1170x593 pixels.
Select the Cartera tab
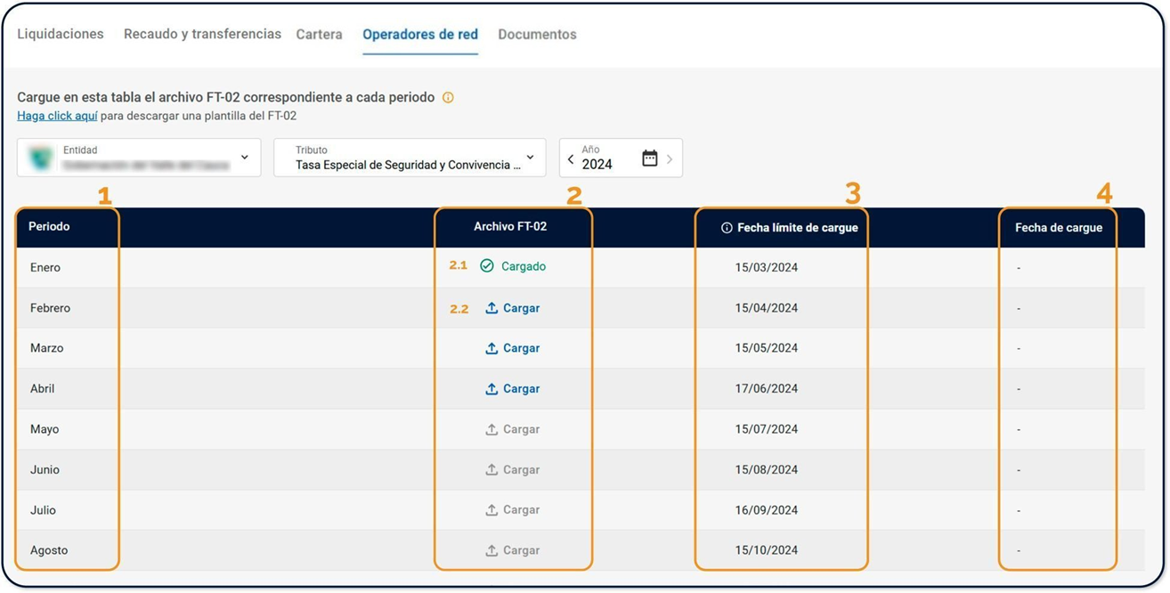pos(319,35)
